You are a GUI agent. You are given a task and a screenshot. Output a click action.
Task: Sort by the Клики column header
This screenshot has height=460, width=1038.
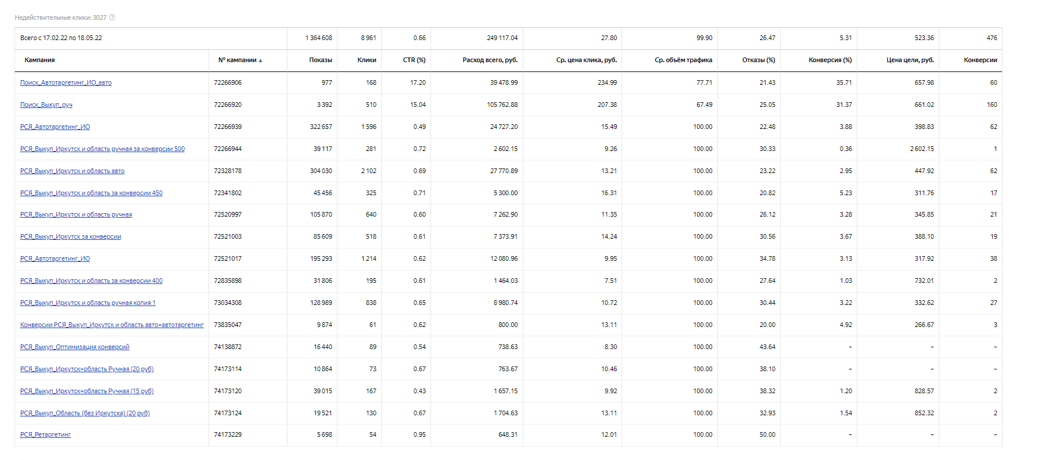tap(367, 60)
